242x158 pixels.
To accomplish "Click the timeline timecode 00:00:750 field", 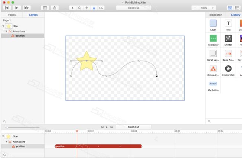I will click(134, 127).
